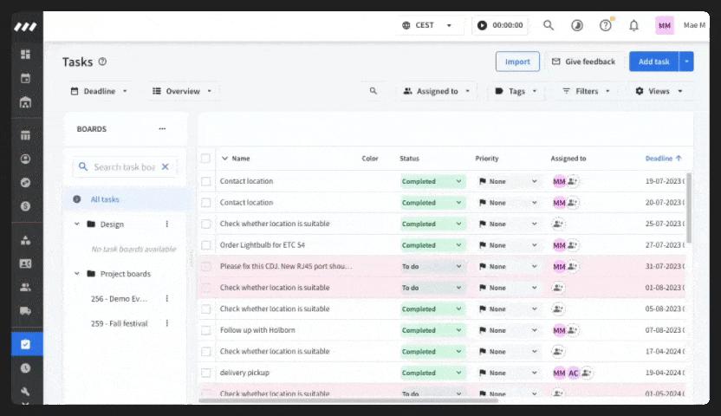Screen dimensions: 721x416
Task: Click the Import button
Action: click(517, 62)
